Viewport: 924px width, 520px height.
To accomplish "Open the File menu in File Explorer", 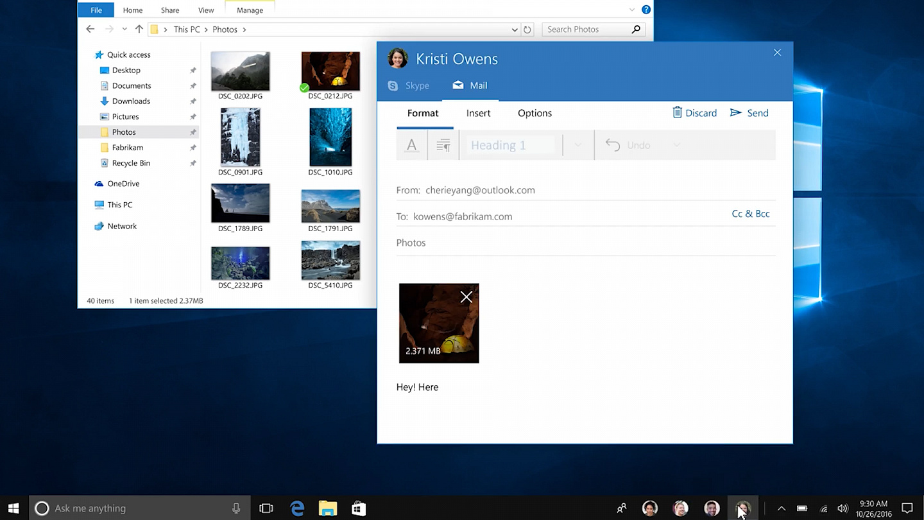I will (96, 10).
